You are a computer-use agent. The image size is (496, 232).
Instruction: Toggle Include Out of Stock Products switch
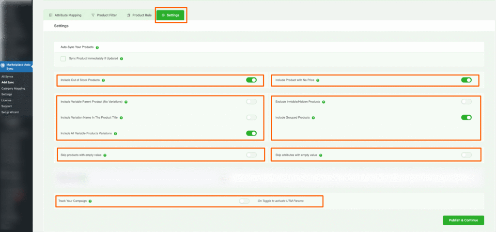coord(251,80)
